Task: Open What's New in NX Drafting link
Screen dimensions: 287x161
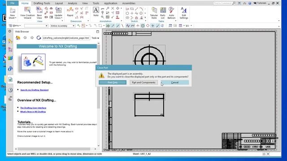Action: click(x=33, y=112)
